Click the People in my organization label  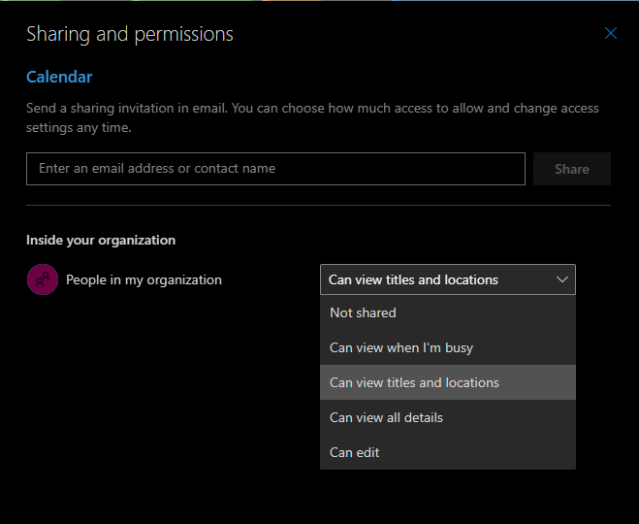coord(144,279)
